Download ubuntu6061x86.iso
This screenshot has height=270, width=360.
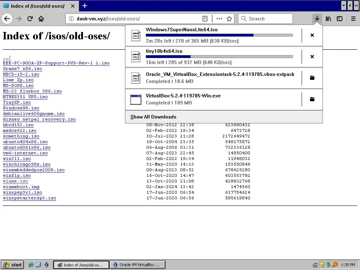pyautogui.click(x=27, y=147)
